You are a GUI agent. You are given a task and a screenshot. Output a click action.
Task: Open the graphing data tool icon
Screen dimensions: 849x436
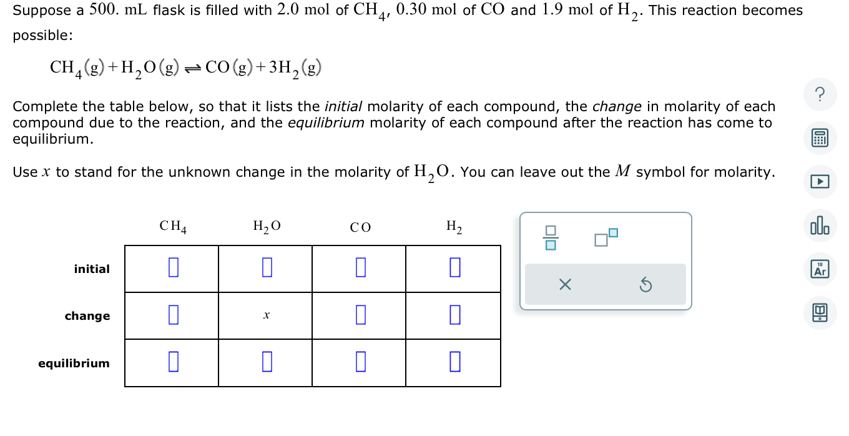820,225
